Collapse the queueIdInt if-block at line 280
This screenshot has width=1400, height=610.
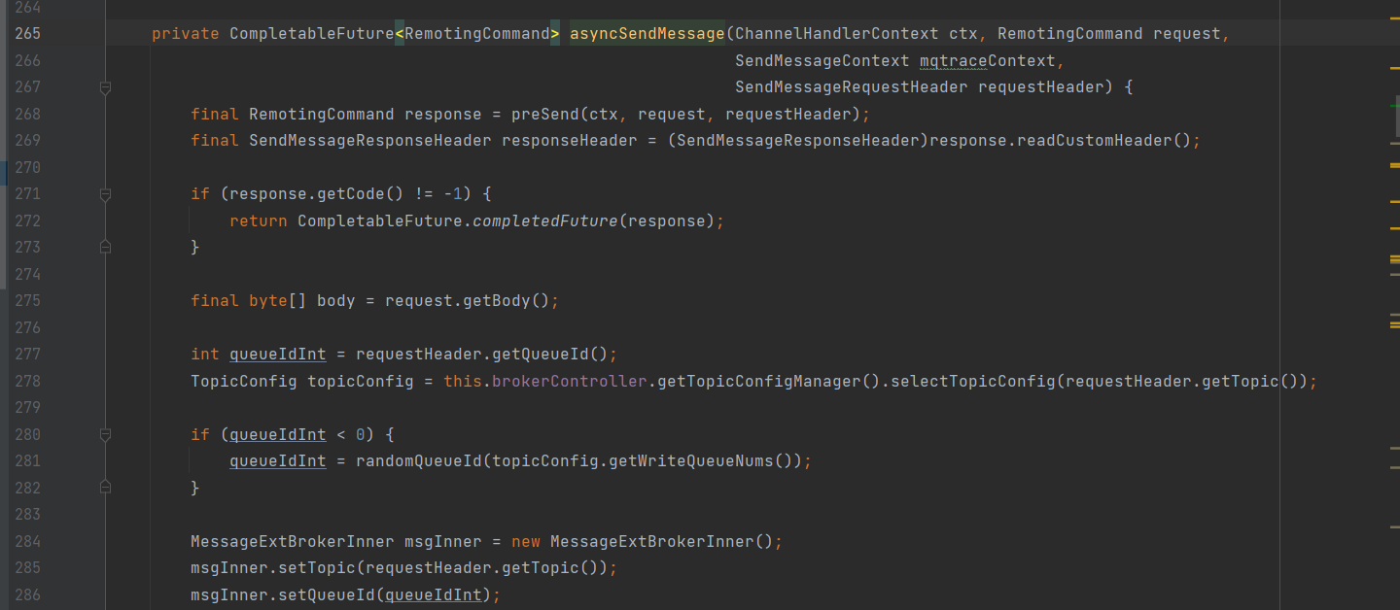105,434
